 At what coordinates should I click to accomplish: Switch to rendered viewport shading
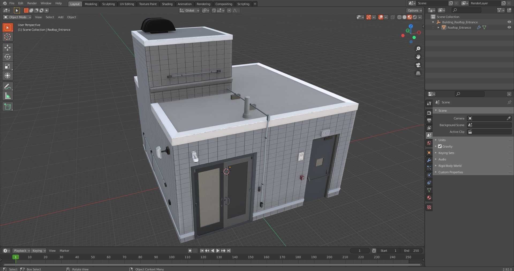(x=415, y=17)
